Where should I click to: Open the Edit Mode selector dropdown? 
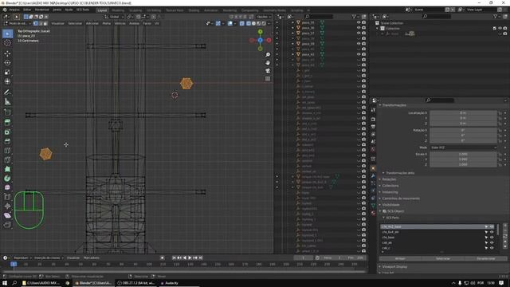[18, 23]
